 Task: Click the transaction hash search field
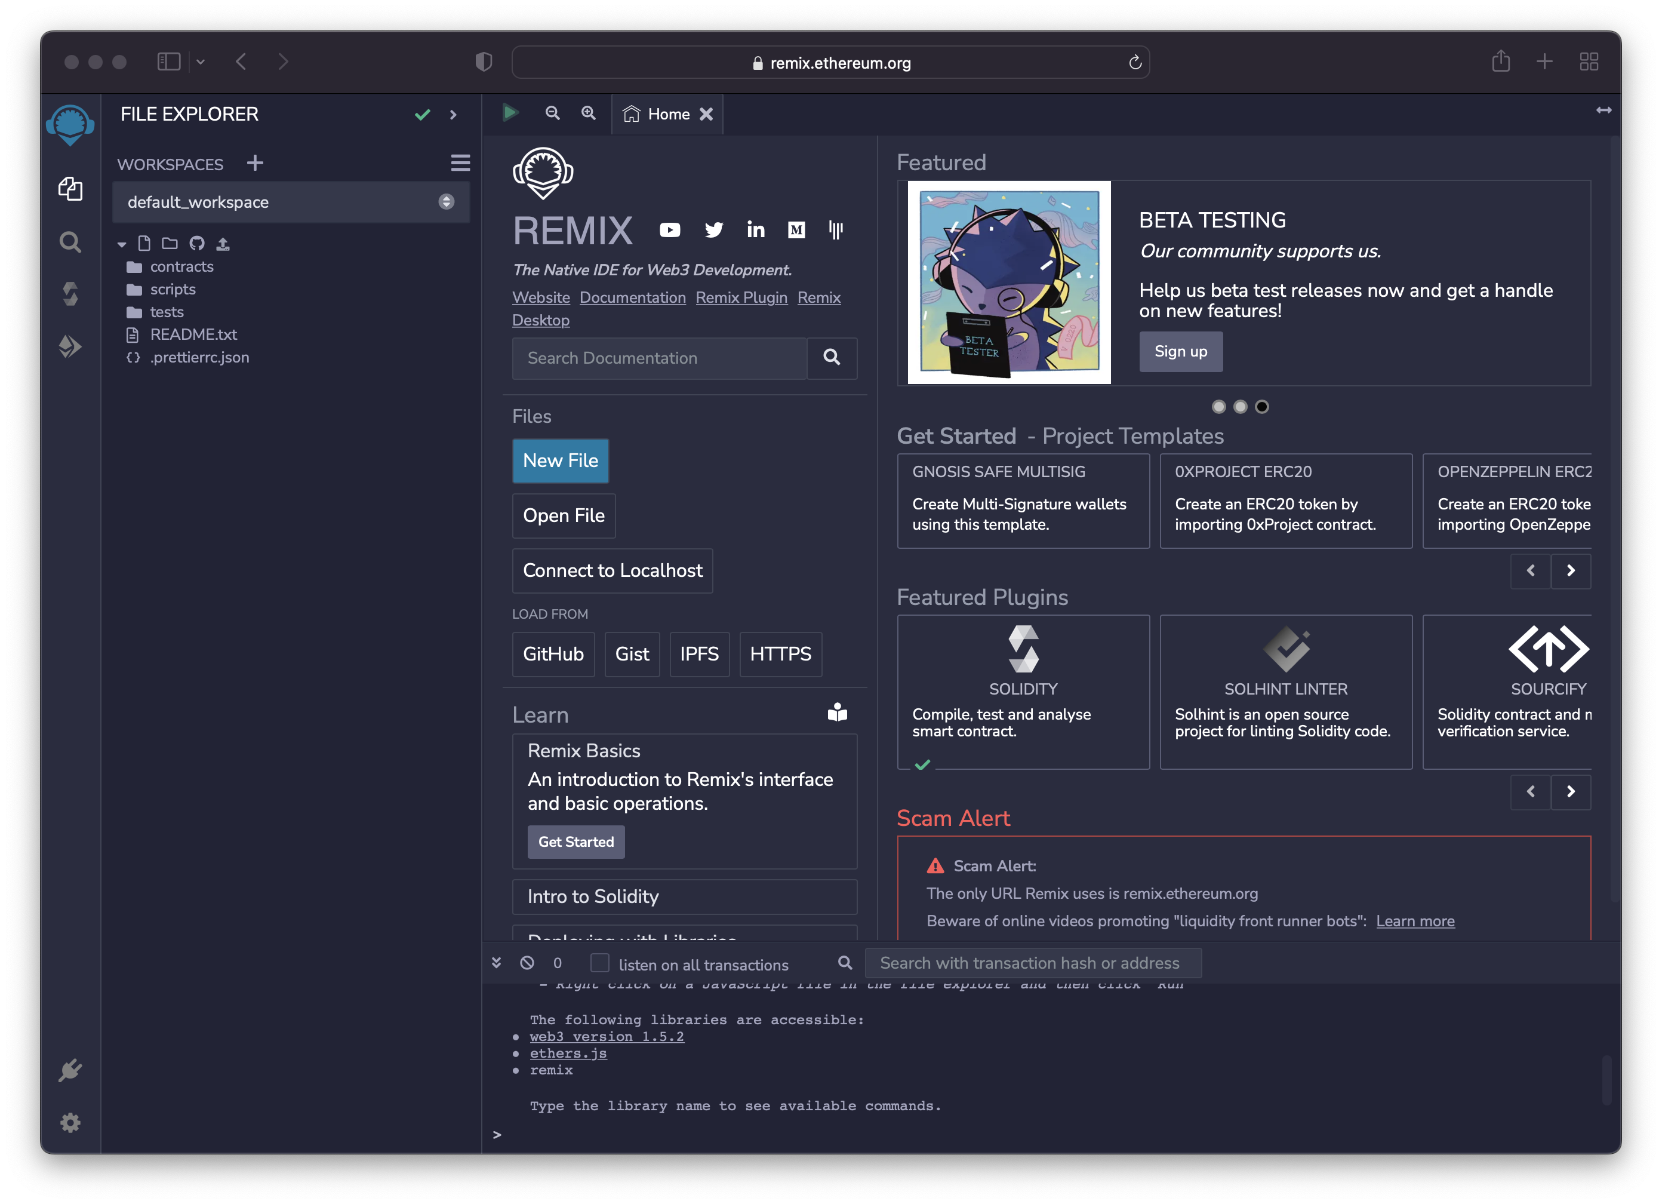1033,963
